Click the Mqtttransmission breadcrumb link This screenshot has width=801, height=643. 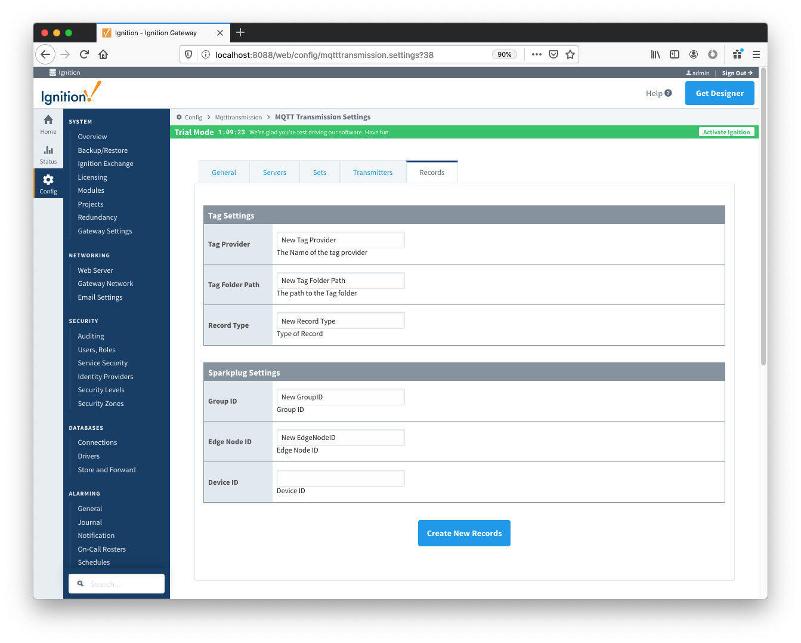point(239,117)
